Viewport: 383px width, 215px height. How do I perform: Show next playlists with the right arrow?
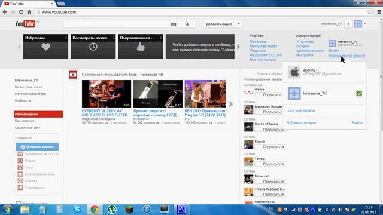pos(238,47)
